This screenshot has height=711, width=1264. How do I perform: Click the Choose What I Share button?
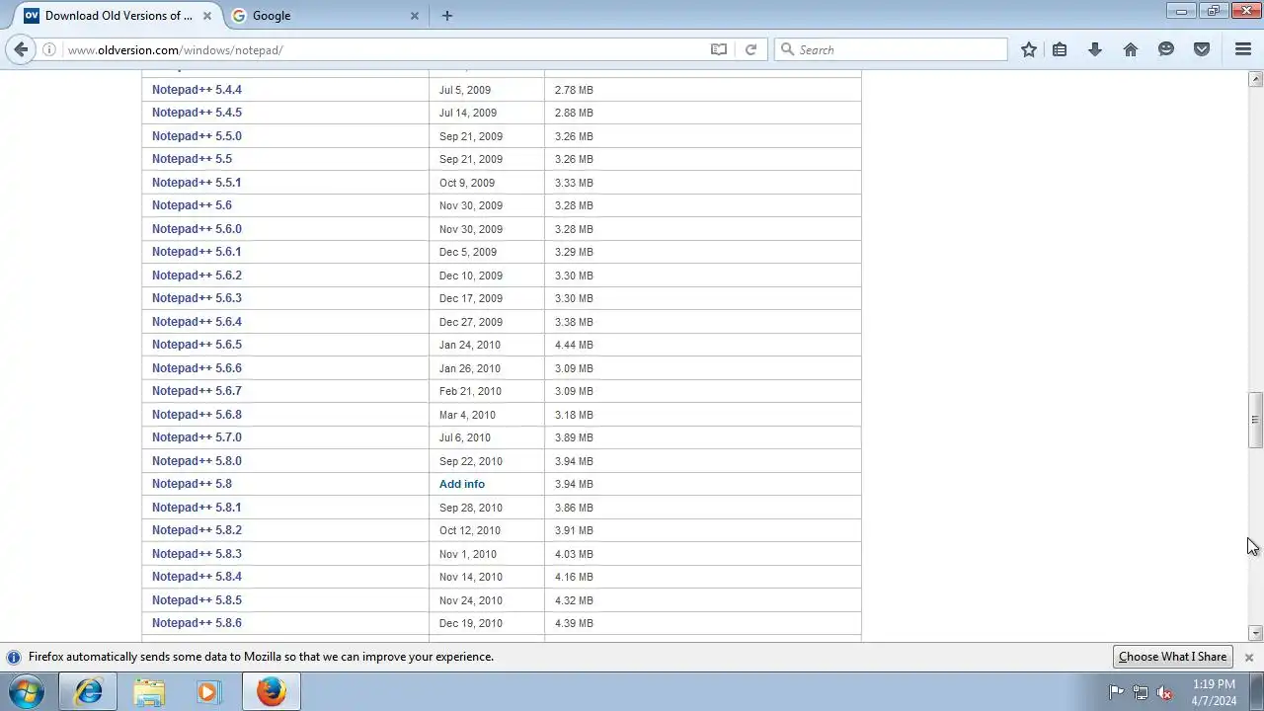pyautogui.click(x=1172, y=657)
